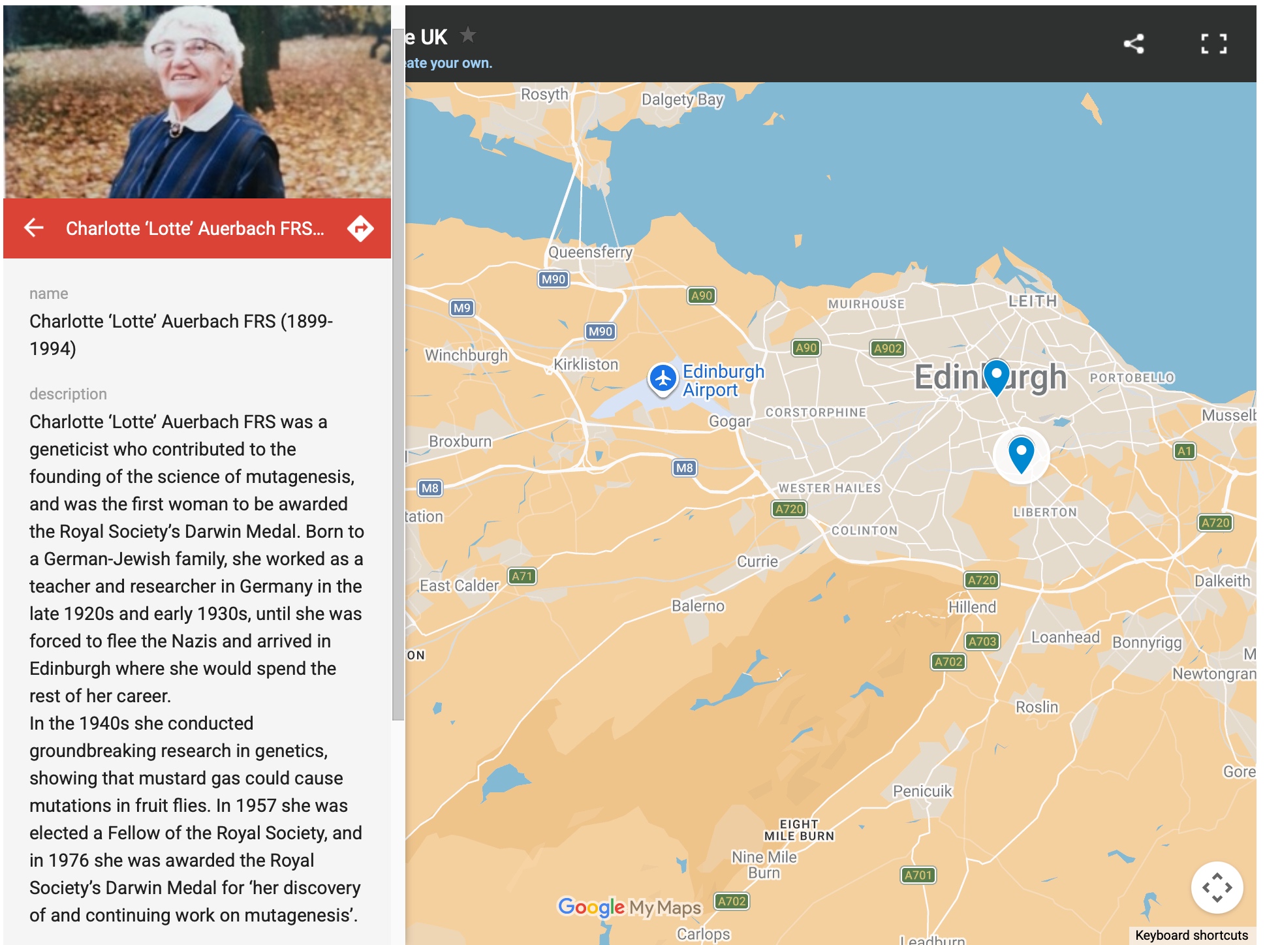Click Lotte Auerbach's photo thumbnail
The width and height of the screenshot is (1265, 945).
pos(197,101)
